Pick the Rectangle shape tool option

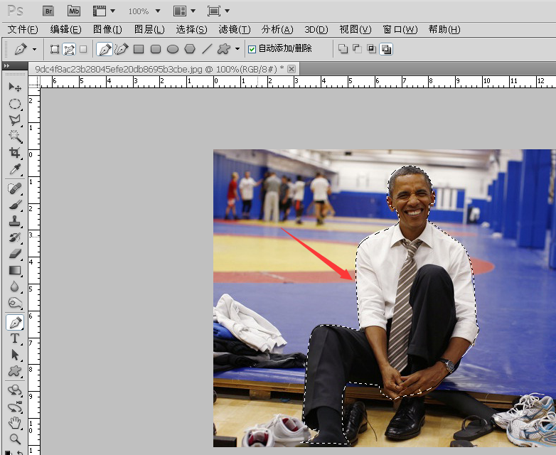coord(139,49)
